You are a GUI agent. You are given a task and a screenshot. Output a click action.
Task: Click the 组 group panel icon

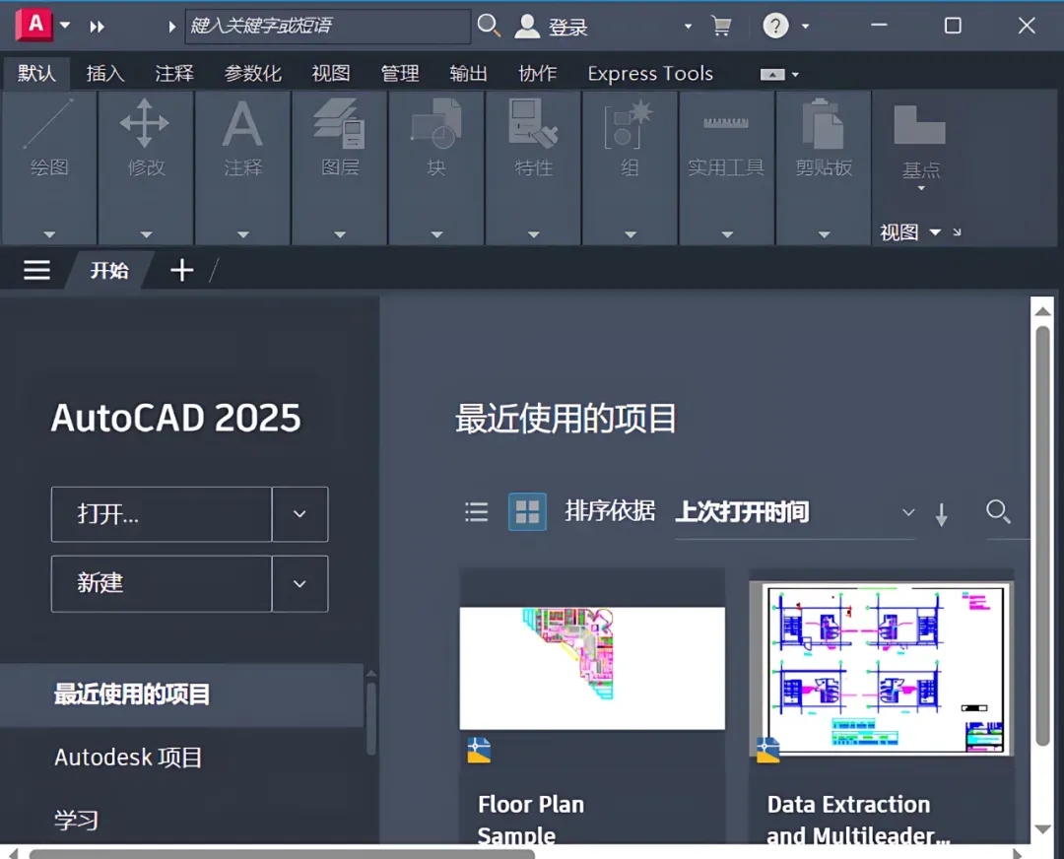click(629, 123)
